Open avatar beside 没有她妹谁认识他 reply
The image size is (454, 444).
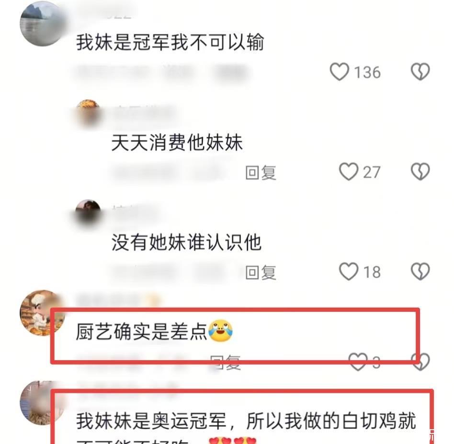tap(88, 212)
